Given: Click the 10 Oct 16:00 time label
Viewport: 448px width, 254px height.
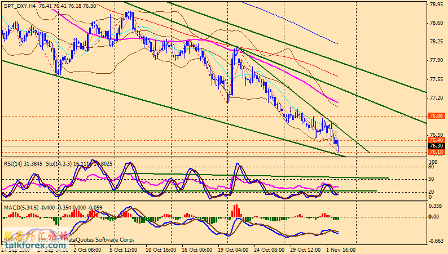Looking at the screenshot, I should coord(161,249).
